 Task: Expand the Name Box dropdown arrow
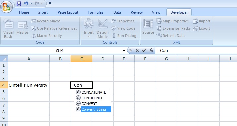coord(124,51)
